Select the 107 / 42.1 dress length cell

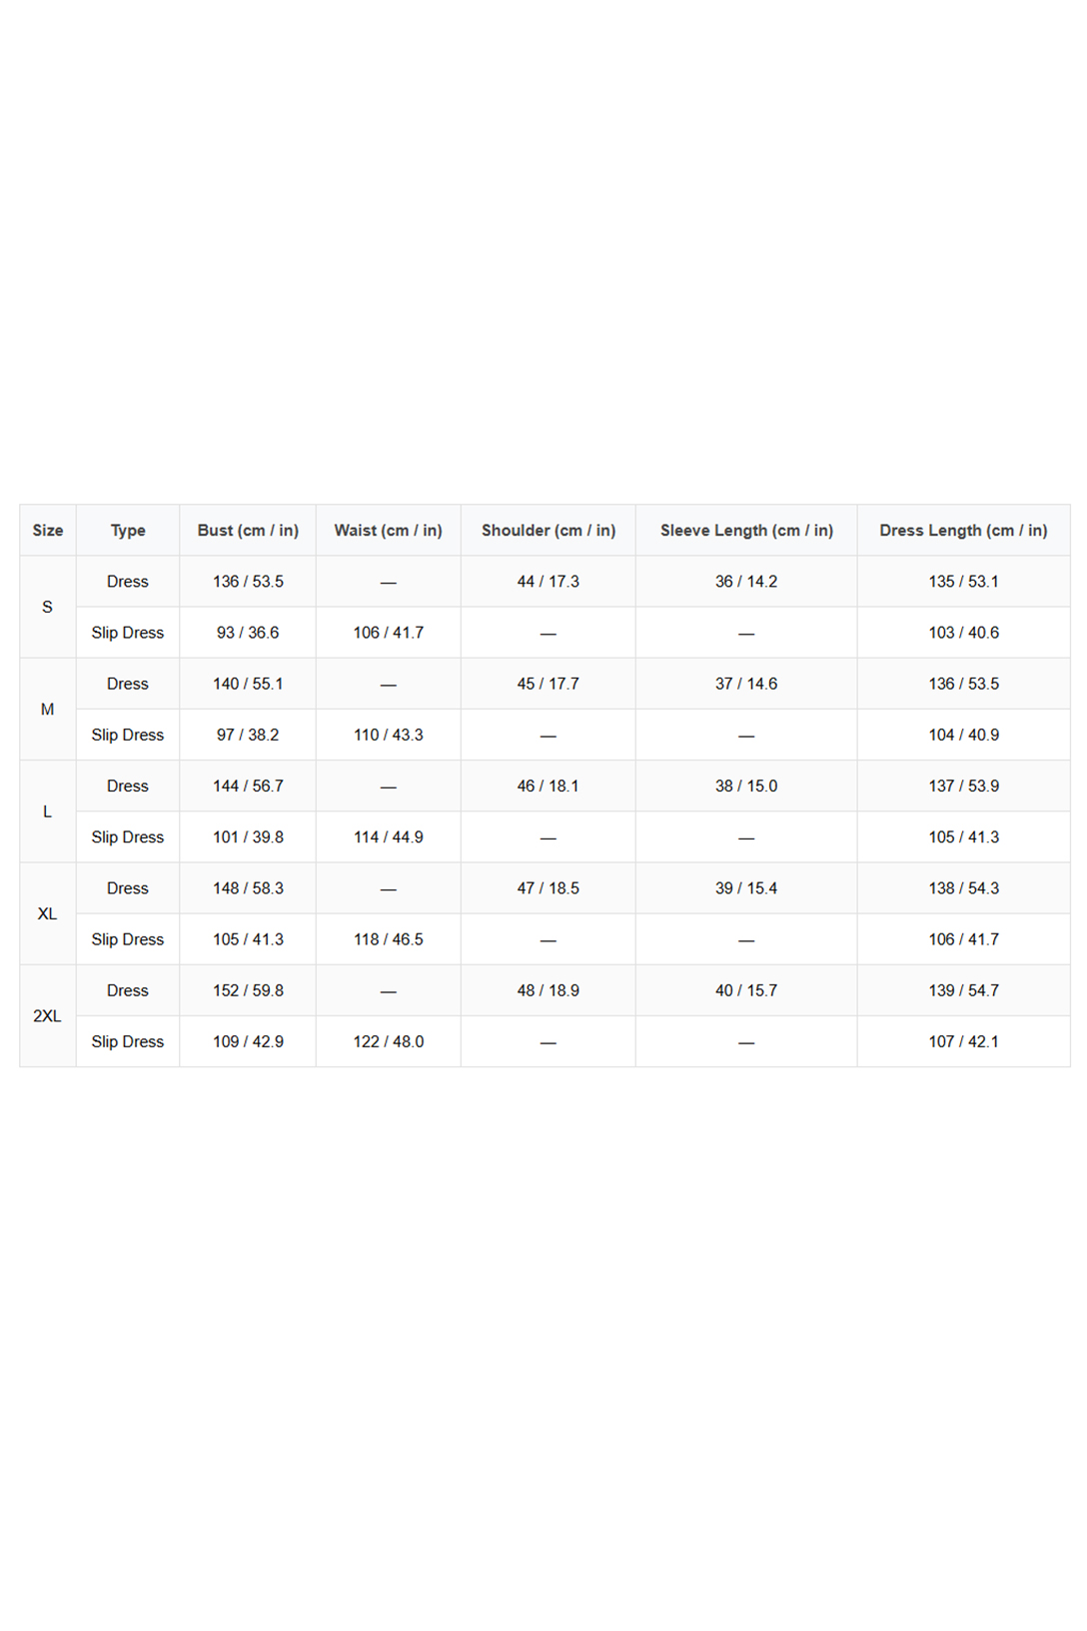pyautogui.click(x=963, y=1041)
